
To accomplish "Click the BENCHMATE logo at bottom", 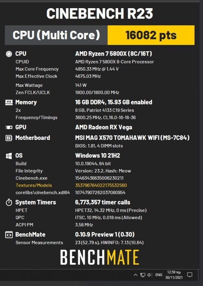I will coord(100,257).
